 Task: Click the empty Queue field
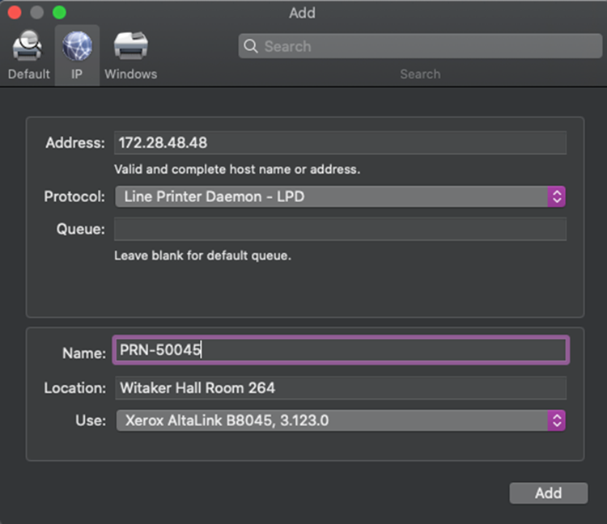(x=340, y=230)
